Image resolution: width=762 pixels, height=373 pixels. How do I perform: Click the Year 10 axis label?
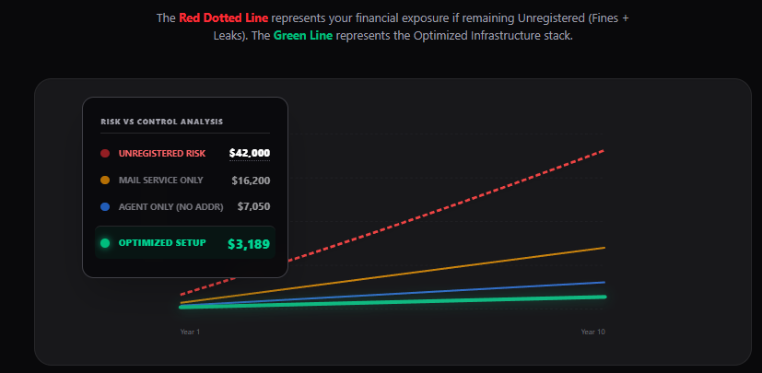[593, 331]
